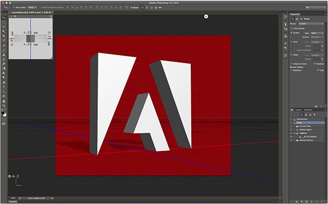Filter 3D panel by whole scene

click(x=302, y=115)
